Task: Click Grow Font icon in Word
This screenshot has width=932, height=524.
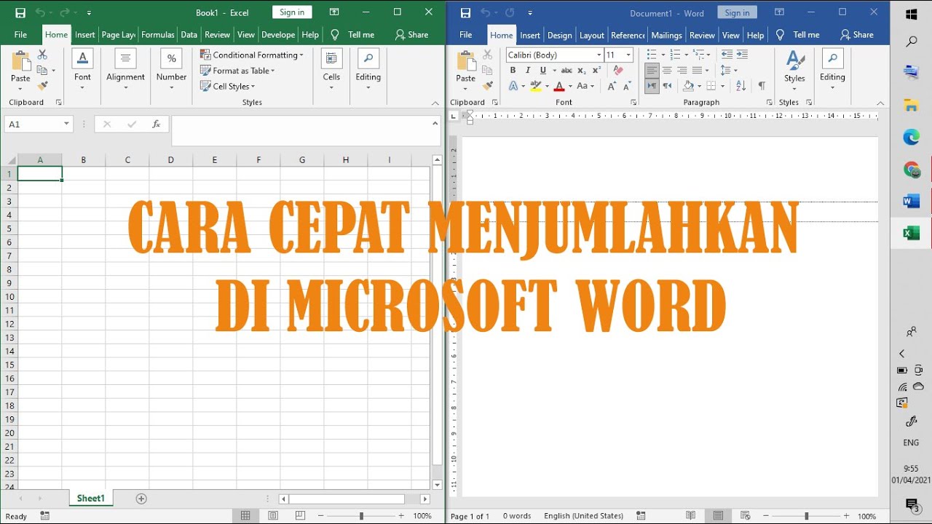Action: tap(612, 86)
